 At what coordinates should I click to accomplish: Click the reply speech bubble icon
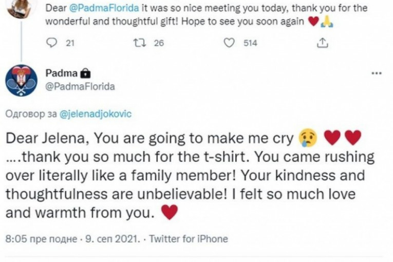(x=51, y=44)
